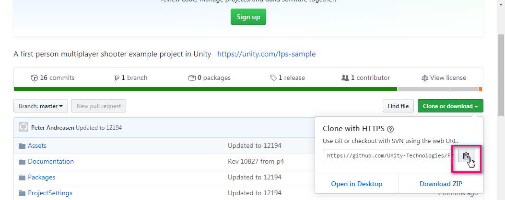This screenshot has height=200, width=505.
Task: Click the New pull request button
Action: tap(98, 106)
